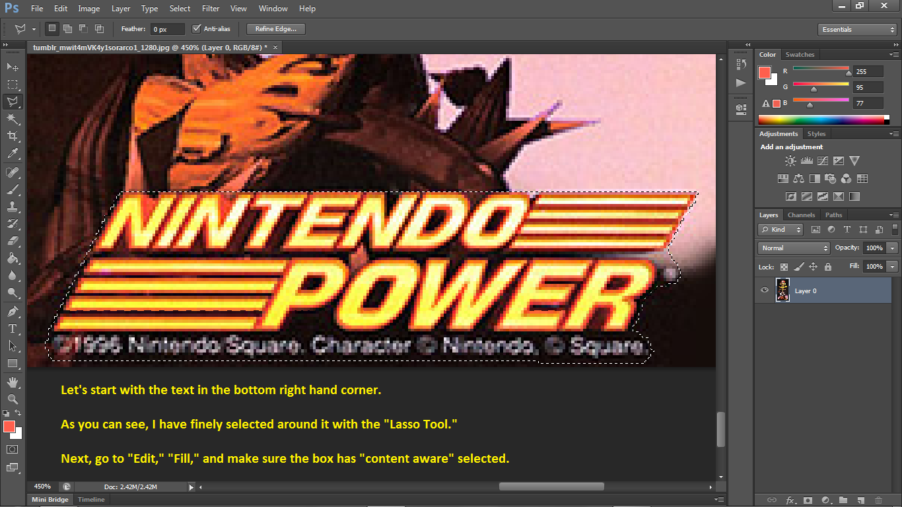Open the Edit menu
902x507 pixels.
(x=61, y=9)
